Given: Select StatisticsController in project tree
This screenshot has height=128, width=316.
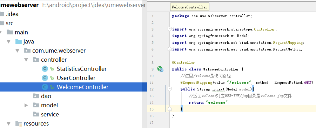Looking at the screenshot, I should tap(82, 69).
